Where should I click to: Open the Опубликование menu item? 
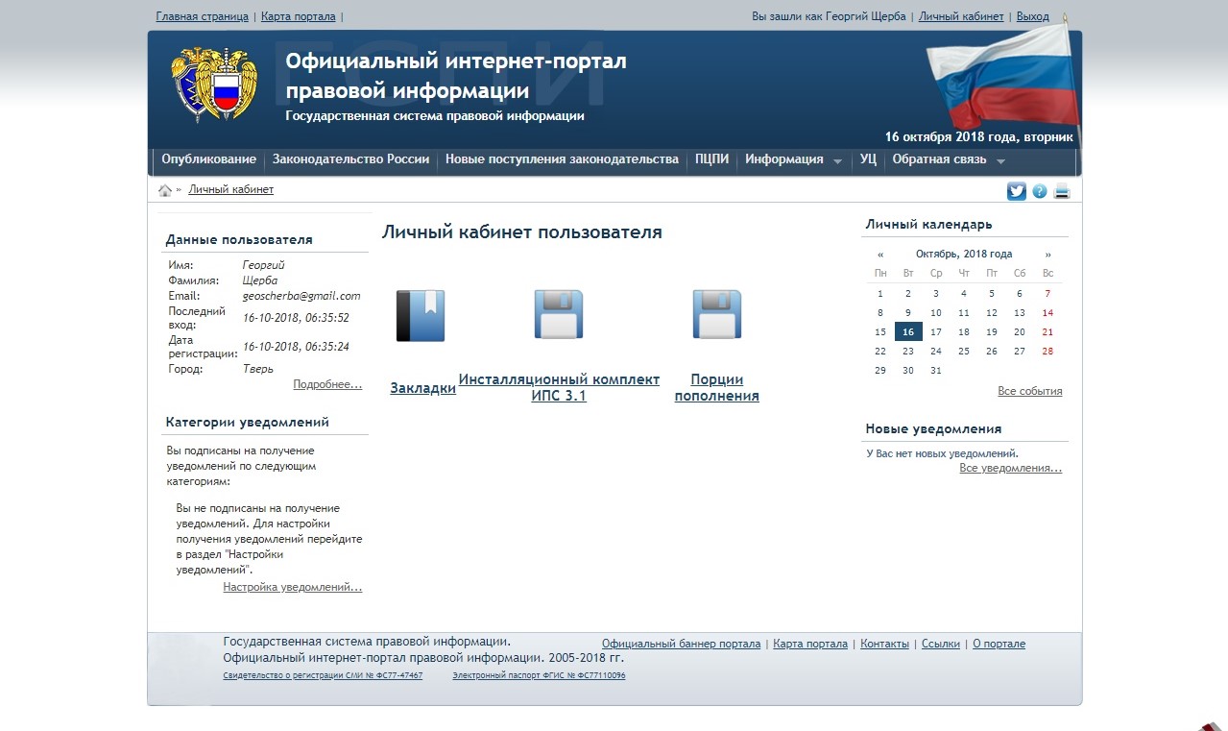pyautogui.click(x=208, y=159)
